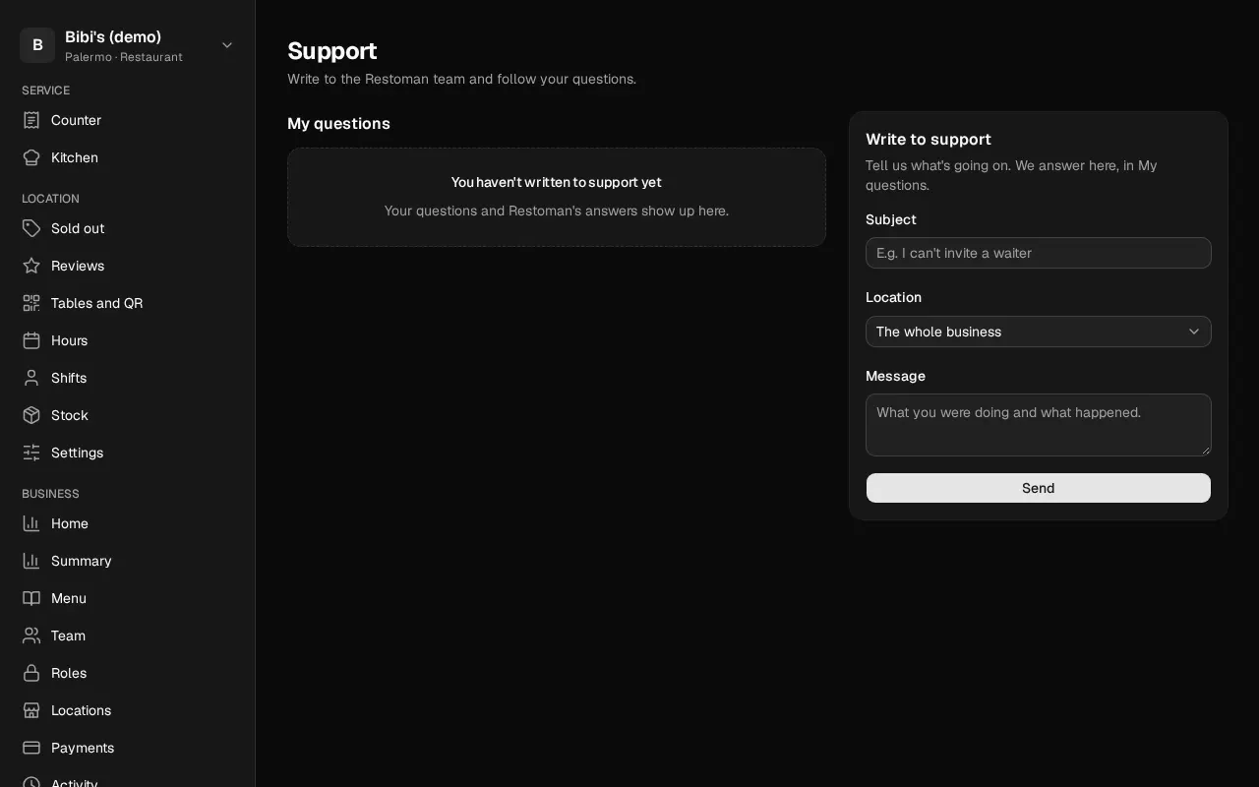Open Tables and QR link
1259x787 pixels.
coord(128,303)
